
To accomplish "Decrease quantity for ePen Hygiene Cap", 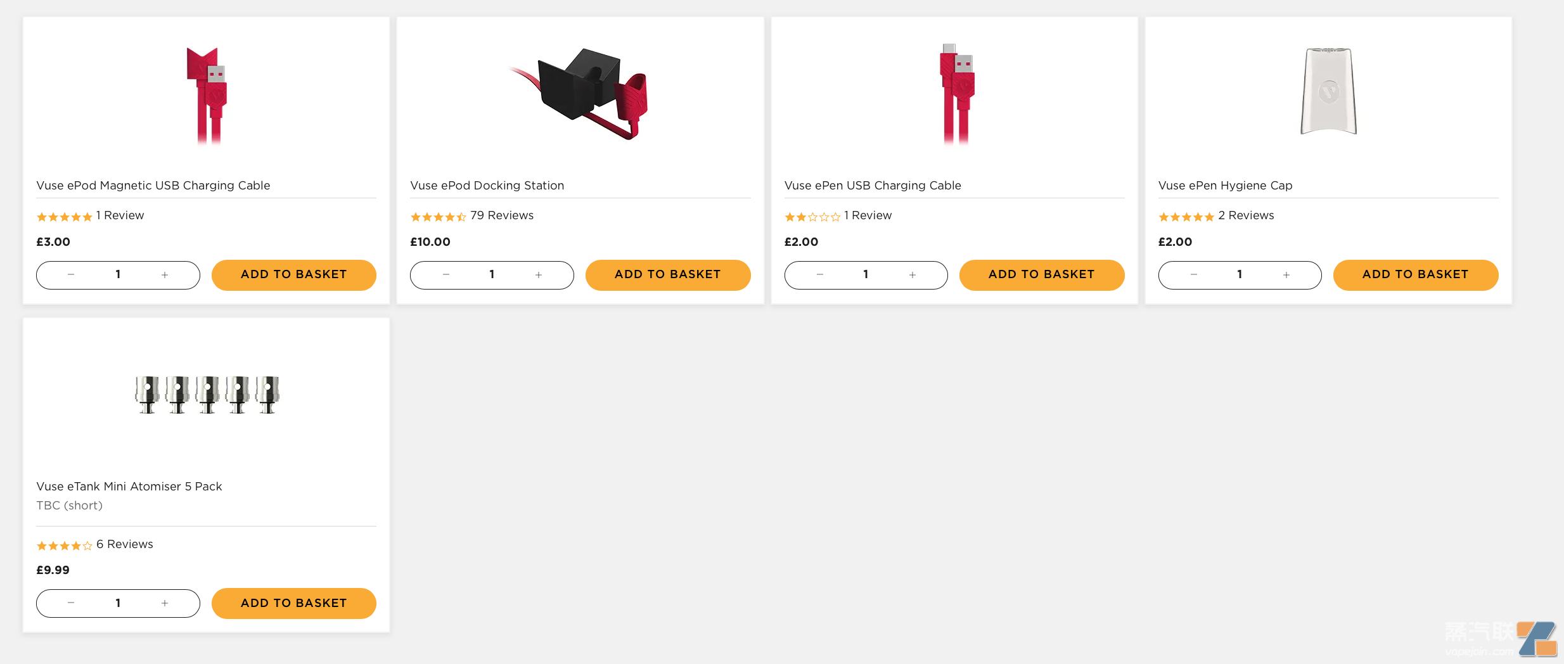I will pos(1193,275).
